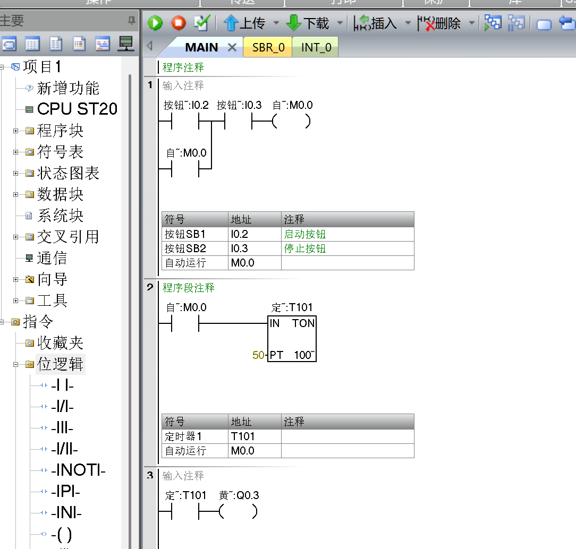Open the Upload (上传) dropdown arrow
The image size is (576, 549).
[x=276, y=23]
